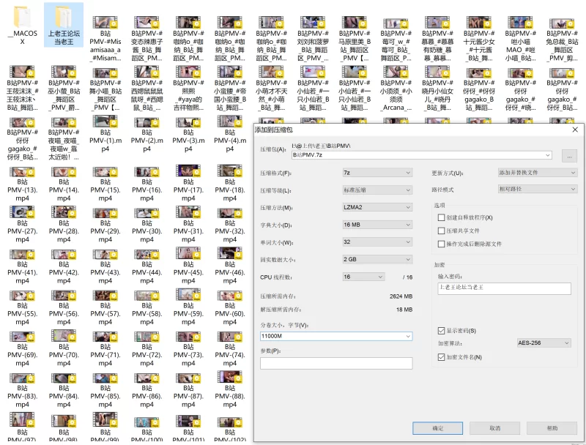Select the B站PMV-(45).mp4 file icon

(x=188, y=253)
